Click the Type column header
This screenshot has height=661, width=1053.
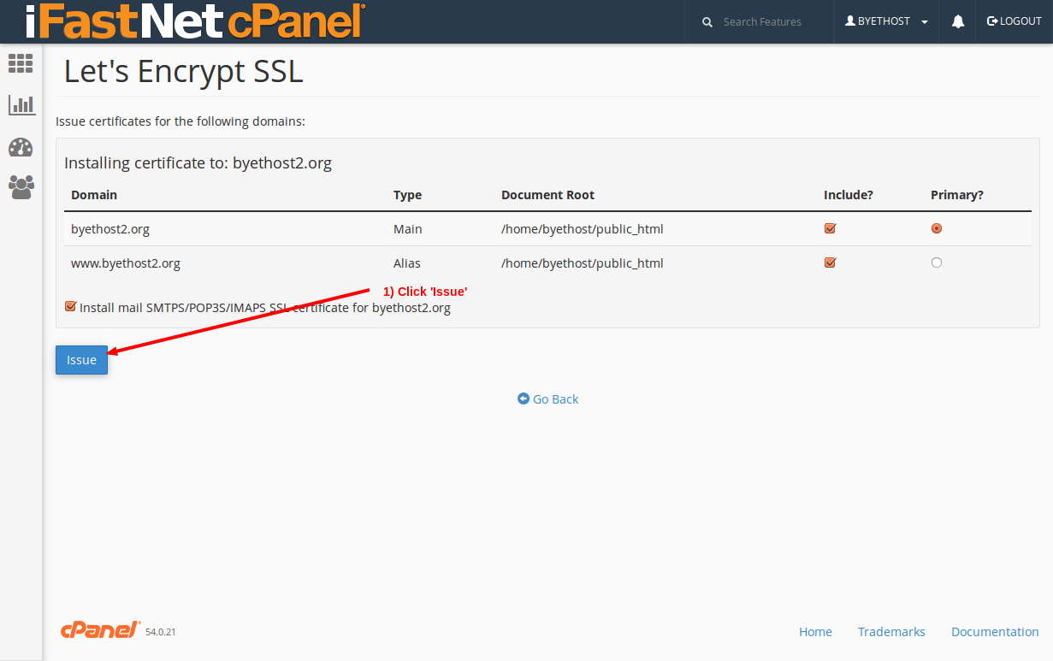pos(407,195)
